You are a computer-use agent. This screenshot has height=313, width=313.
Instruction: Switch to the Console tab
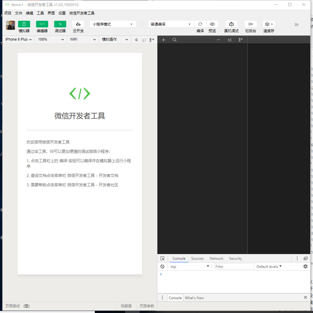click(x=179, y=259)
